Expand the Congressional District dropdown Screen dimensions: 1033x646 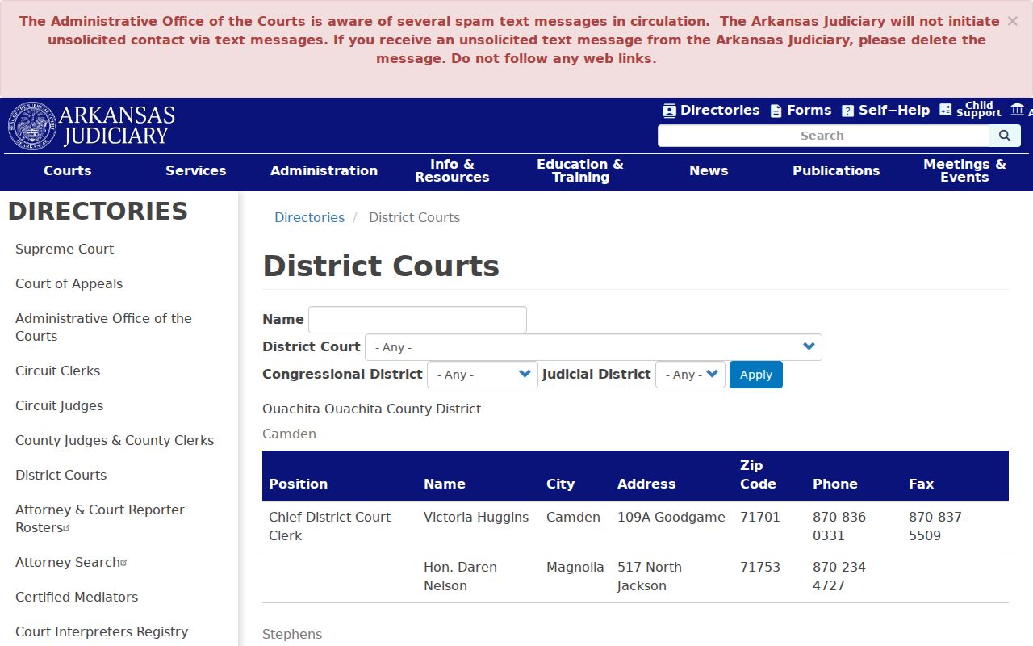482,375
